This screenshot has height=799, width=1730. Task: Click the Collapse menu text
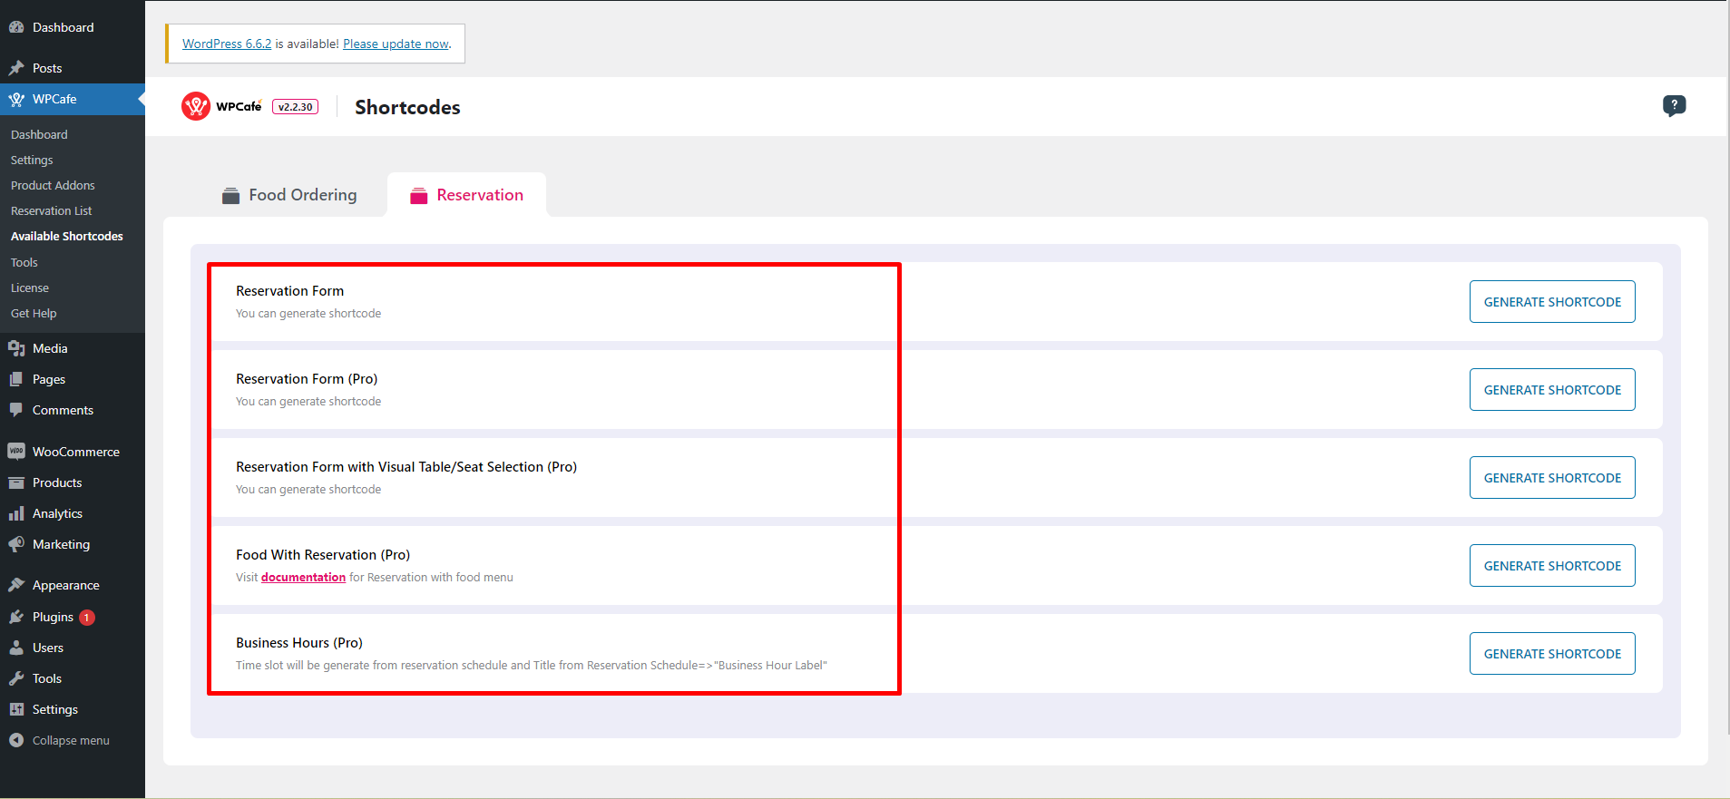pos(71,740)
